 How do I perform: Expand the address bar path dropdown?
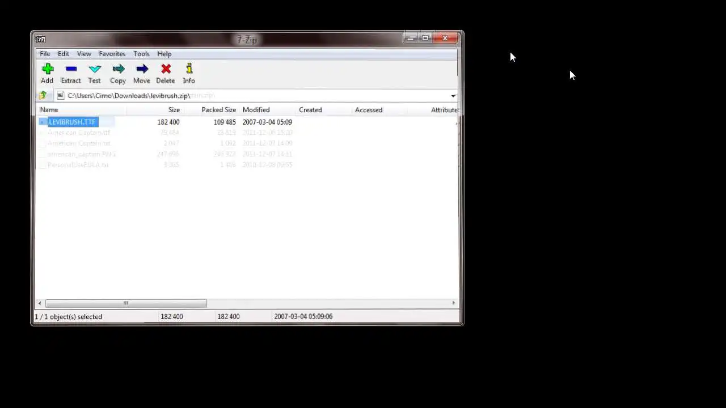[453, 96]
